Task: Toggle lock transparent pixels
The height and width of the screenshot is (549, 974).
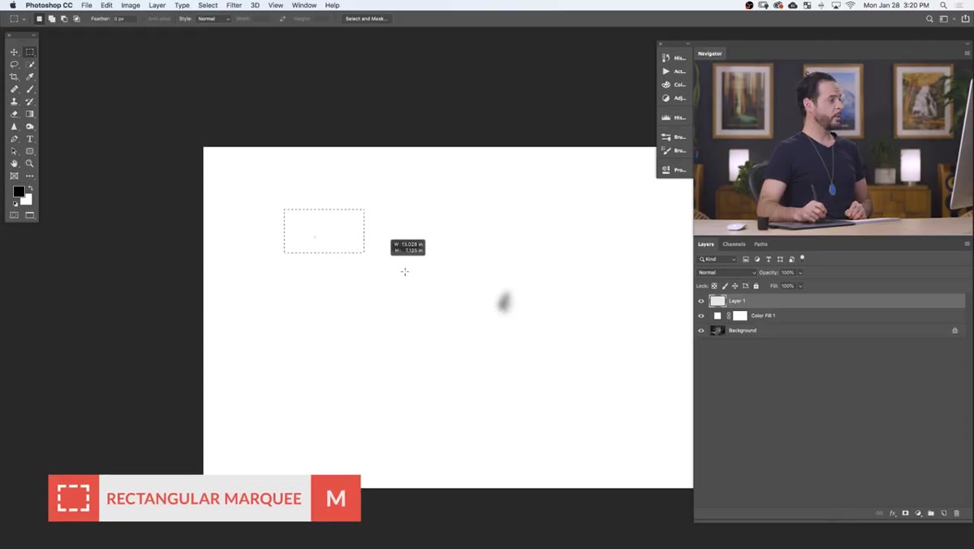Action: point(714,286)
